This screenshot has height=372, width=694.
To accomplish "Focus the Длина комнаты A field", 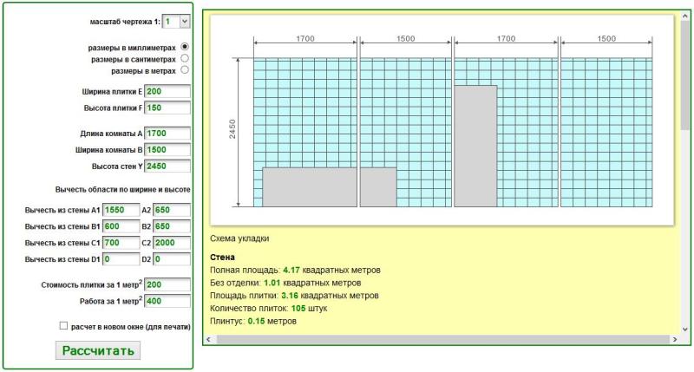I will (167, 134).
